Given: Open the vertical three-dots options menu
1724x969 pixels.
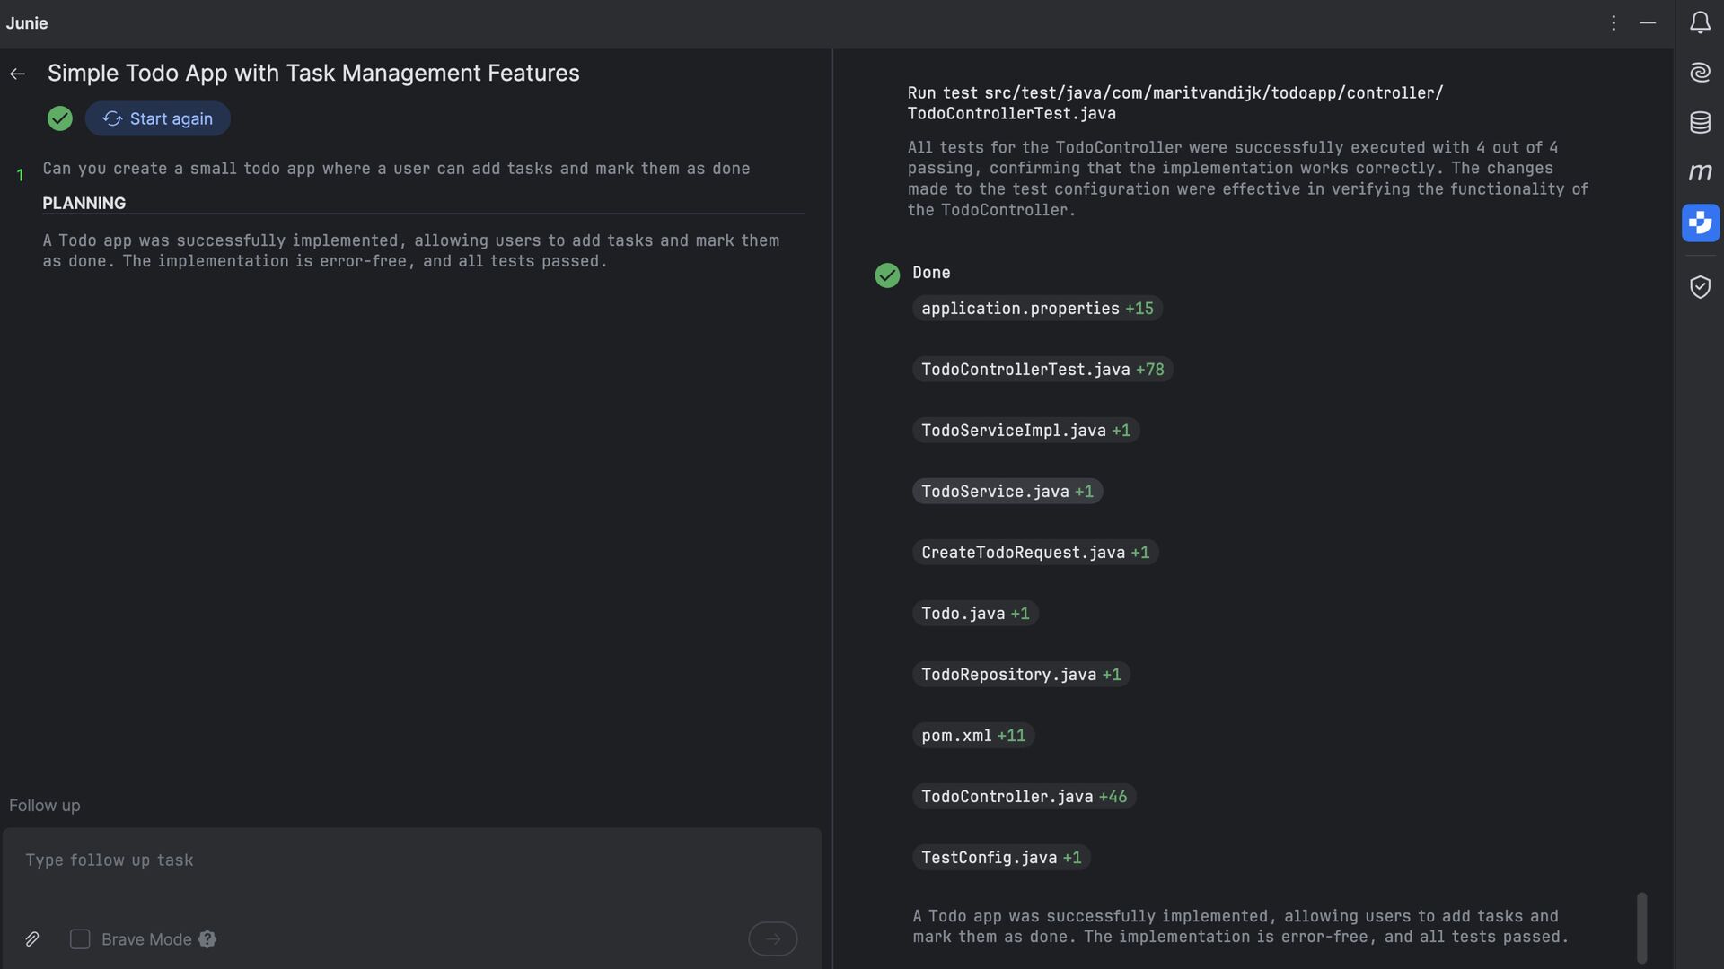Looking at the screenshot, I should pos(1614,23).
